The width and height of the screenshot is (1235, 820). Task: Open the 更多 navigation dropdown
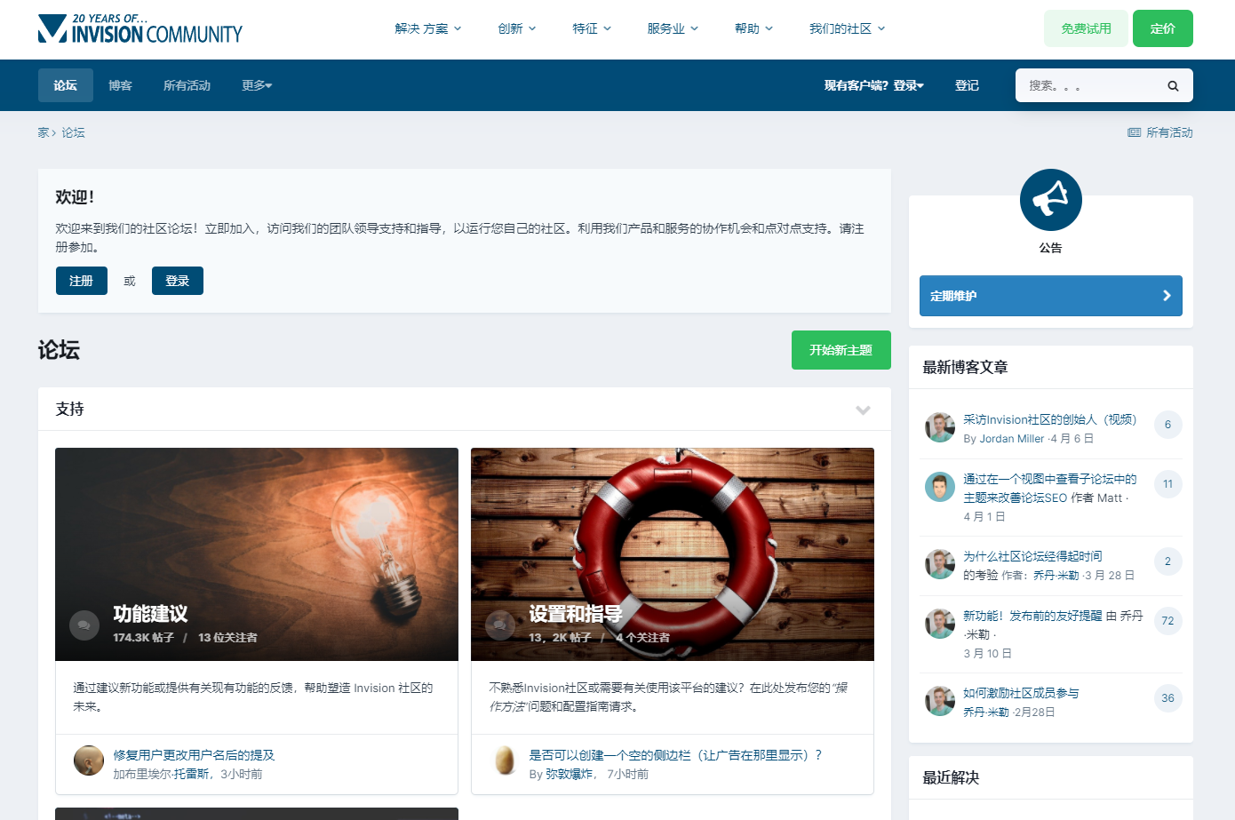[257, 86]
